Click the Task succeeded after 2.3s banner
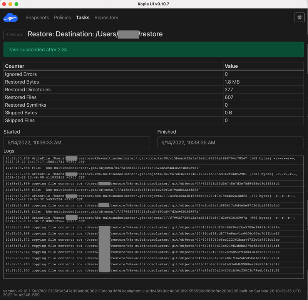Viewport: 308px width, 300px height. click(154, 49)
